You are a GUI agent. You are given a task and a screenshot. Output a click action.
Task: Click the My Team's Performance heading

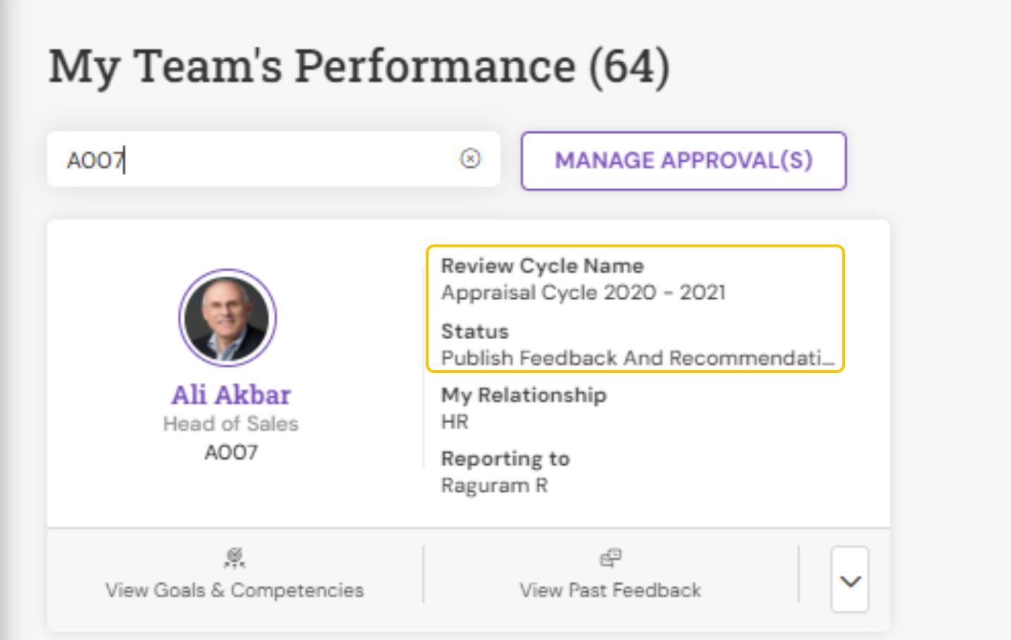(x=359, y=67)
